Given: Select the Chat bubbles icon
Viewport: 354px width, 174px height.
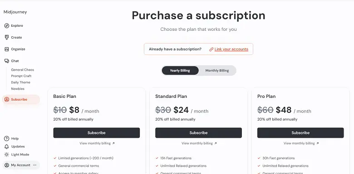Looking at the screenshot, I should [x=7, y=61].
